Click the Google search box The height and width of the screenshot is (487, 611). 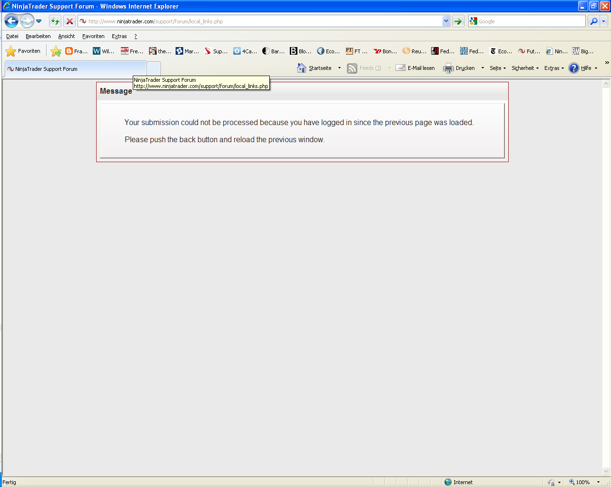[x=527, y=21]
